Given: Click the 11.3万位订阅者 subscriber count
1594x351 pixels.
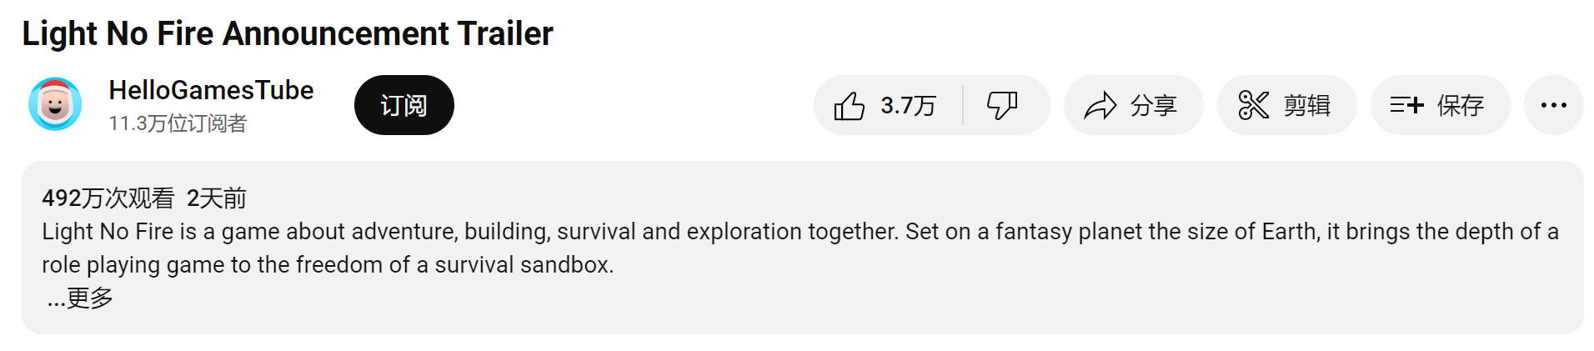Looking at the screenshot, I should (x=178, y=123).
